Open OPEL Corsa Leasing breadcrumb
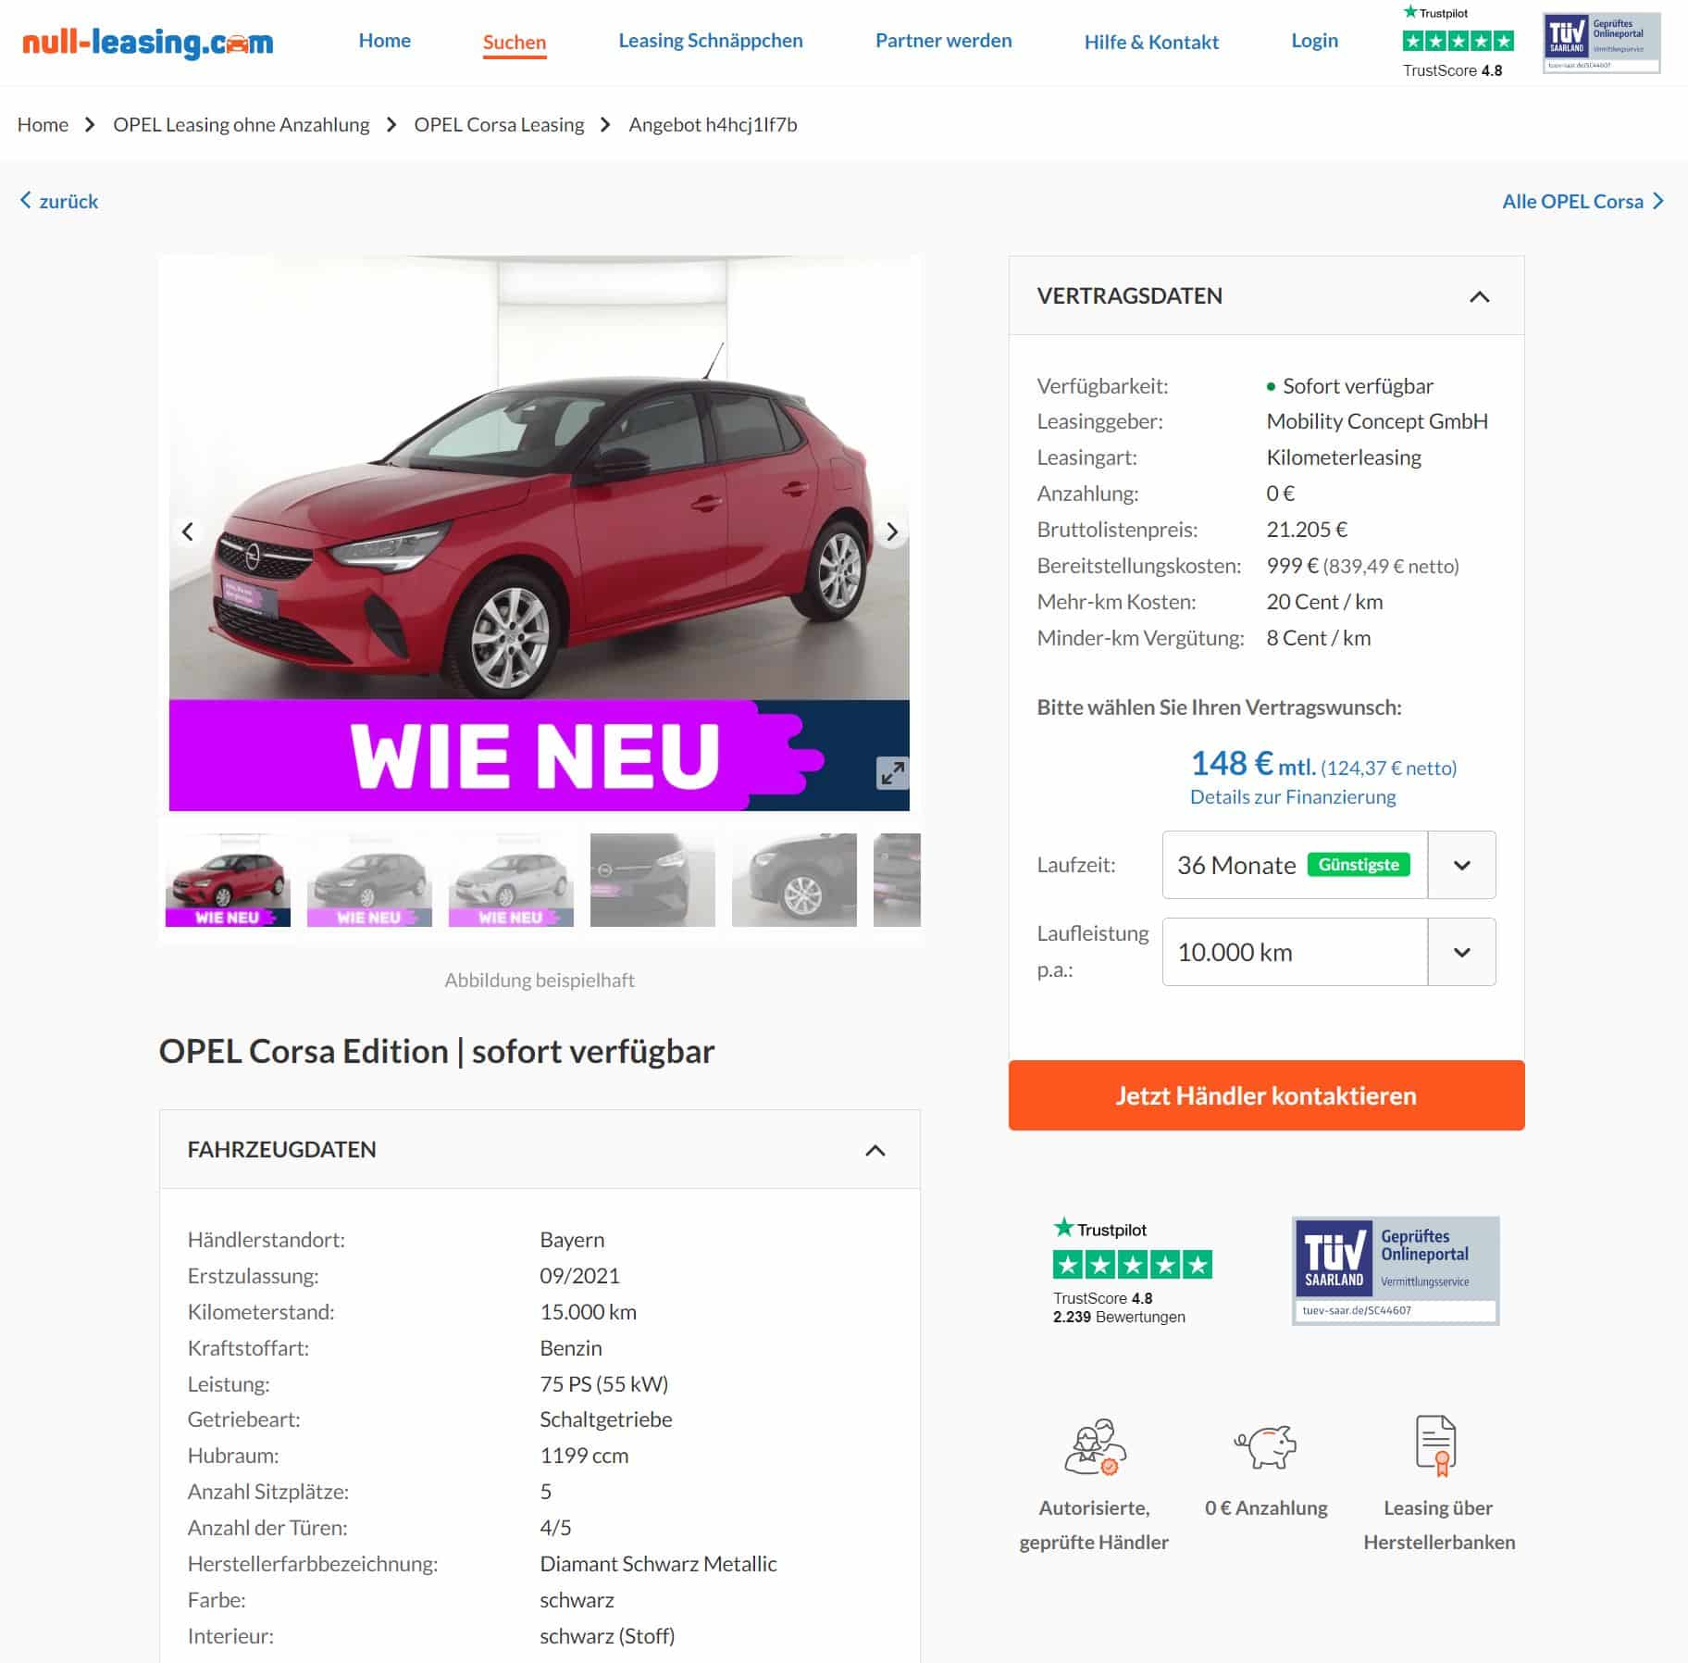The height and width of the screenshot is (1663, 1688). point(499,124)
